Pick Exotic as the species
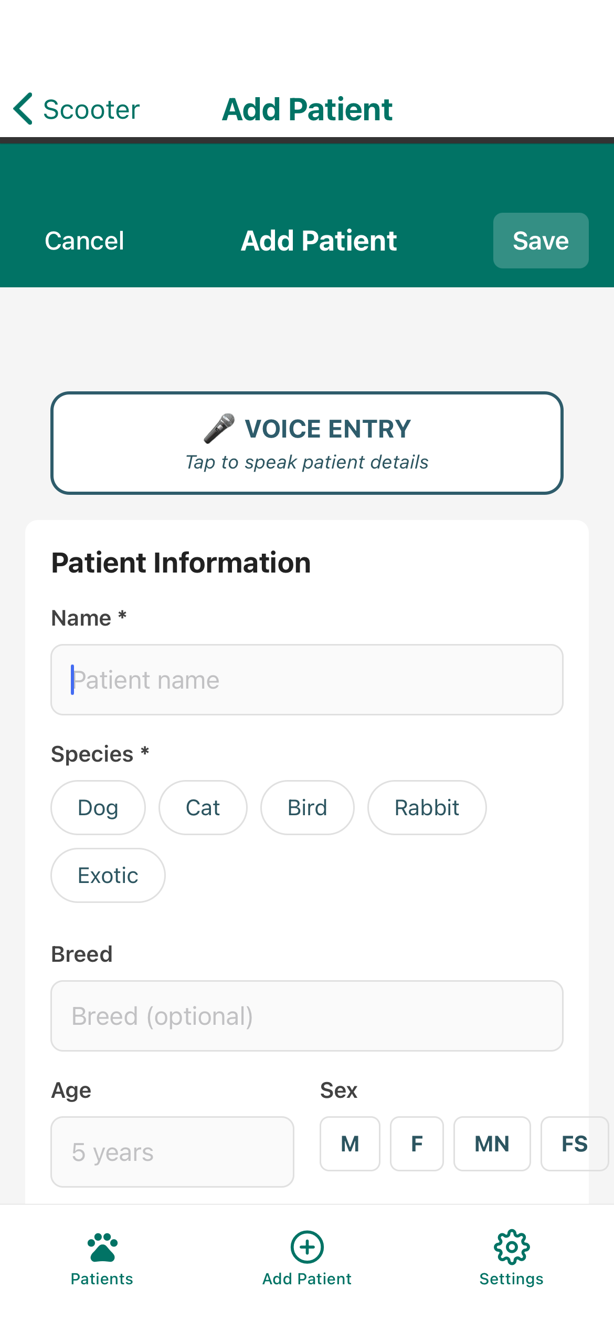The width and height of the screenshot is (614, 1330). pos(108,875)
